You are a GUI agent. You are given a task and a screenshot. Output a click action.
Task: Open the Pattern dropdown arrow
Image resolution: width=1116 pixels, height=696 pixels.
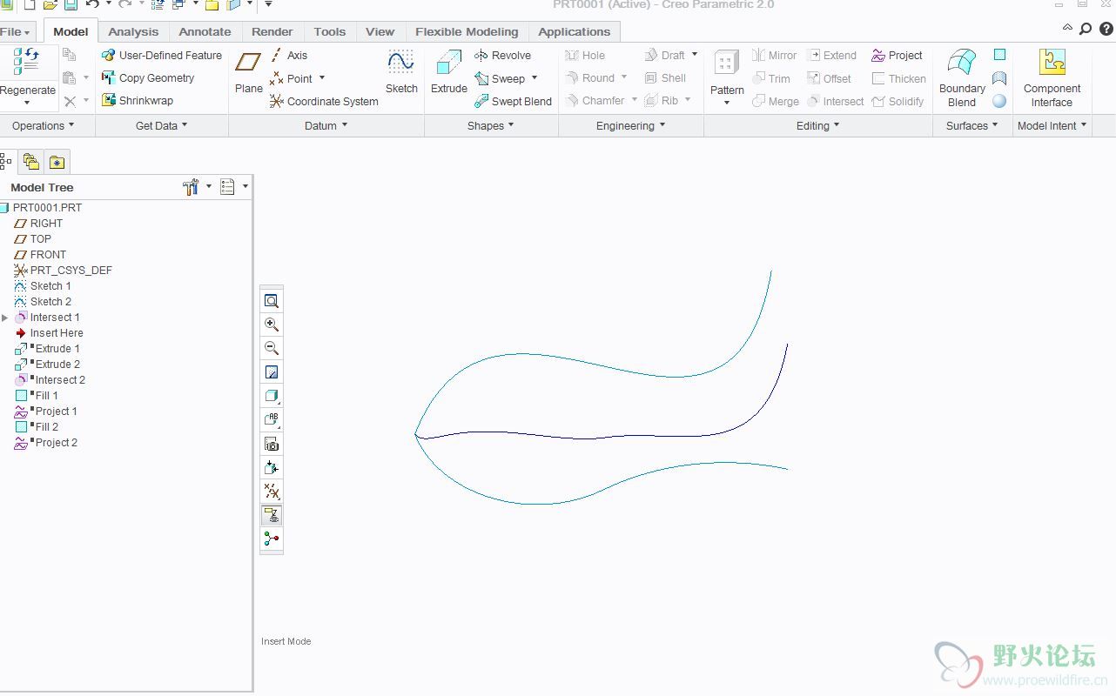(727, 103)
